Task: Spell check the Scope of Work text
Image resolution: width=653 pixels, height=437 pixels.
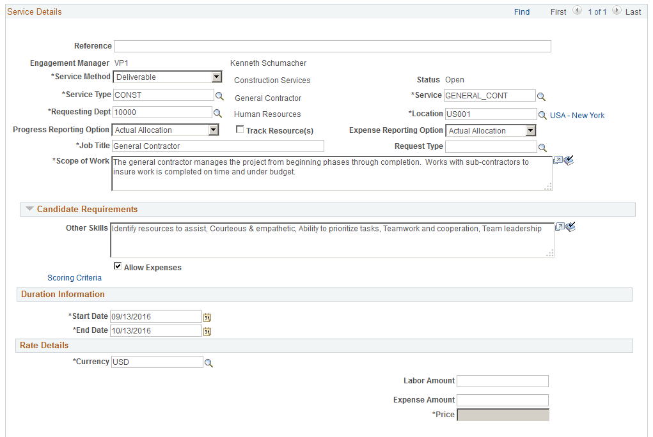Action: point(569,160)
